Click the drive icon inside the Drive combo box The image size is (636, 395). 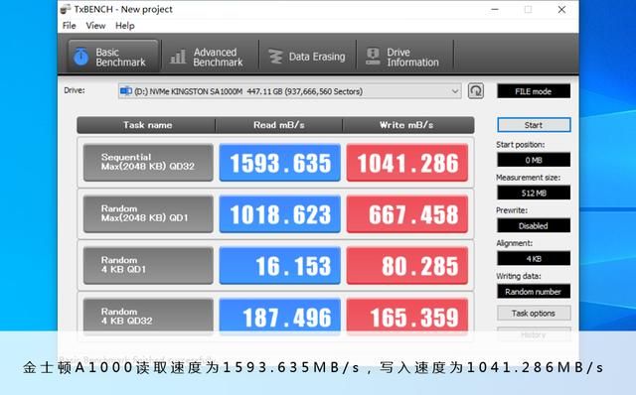click(x=126, y=90)
